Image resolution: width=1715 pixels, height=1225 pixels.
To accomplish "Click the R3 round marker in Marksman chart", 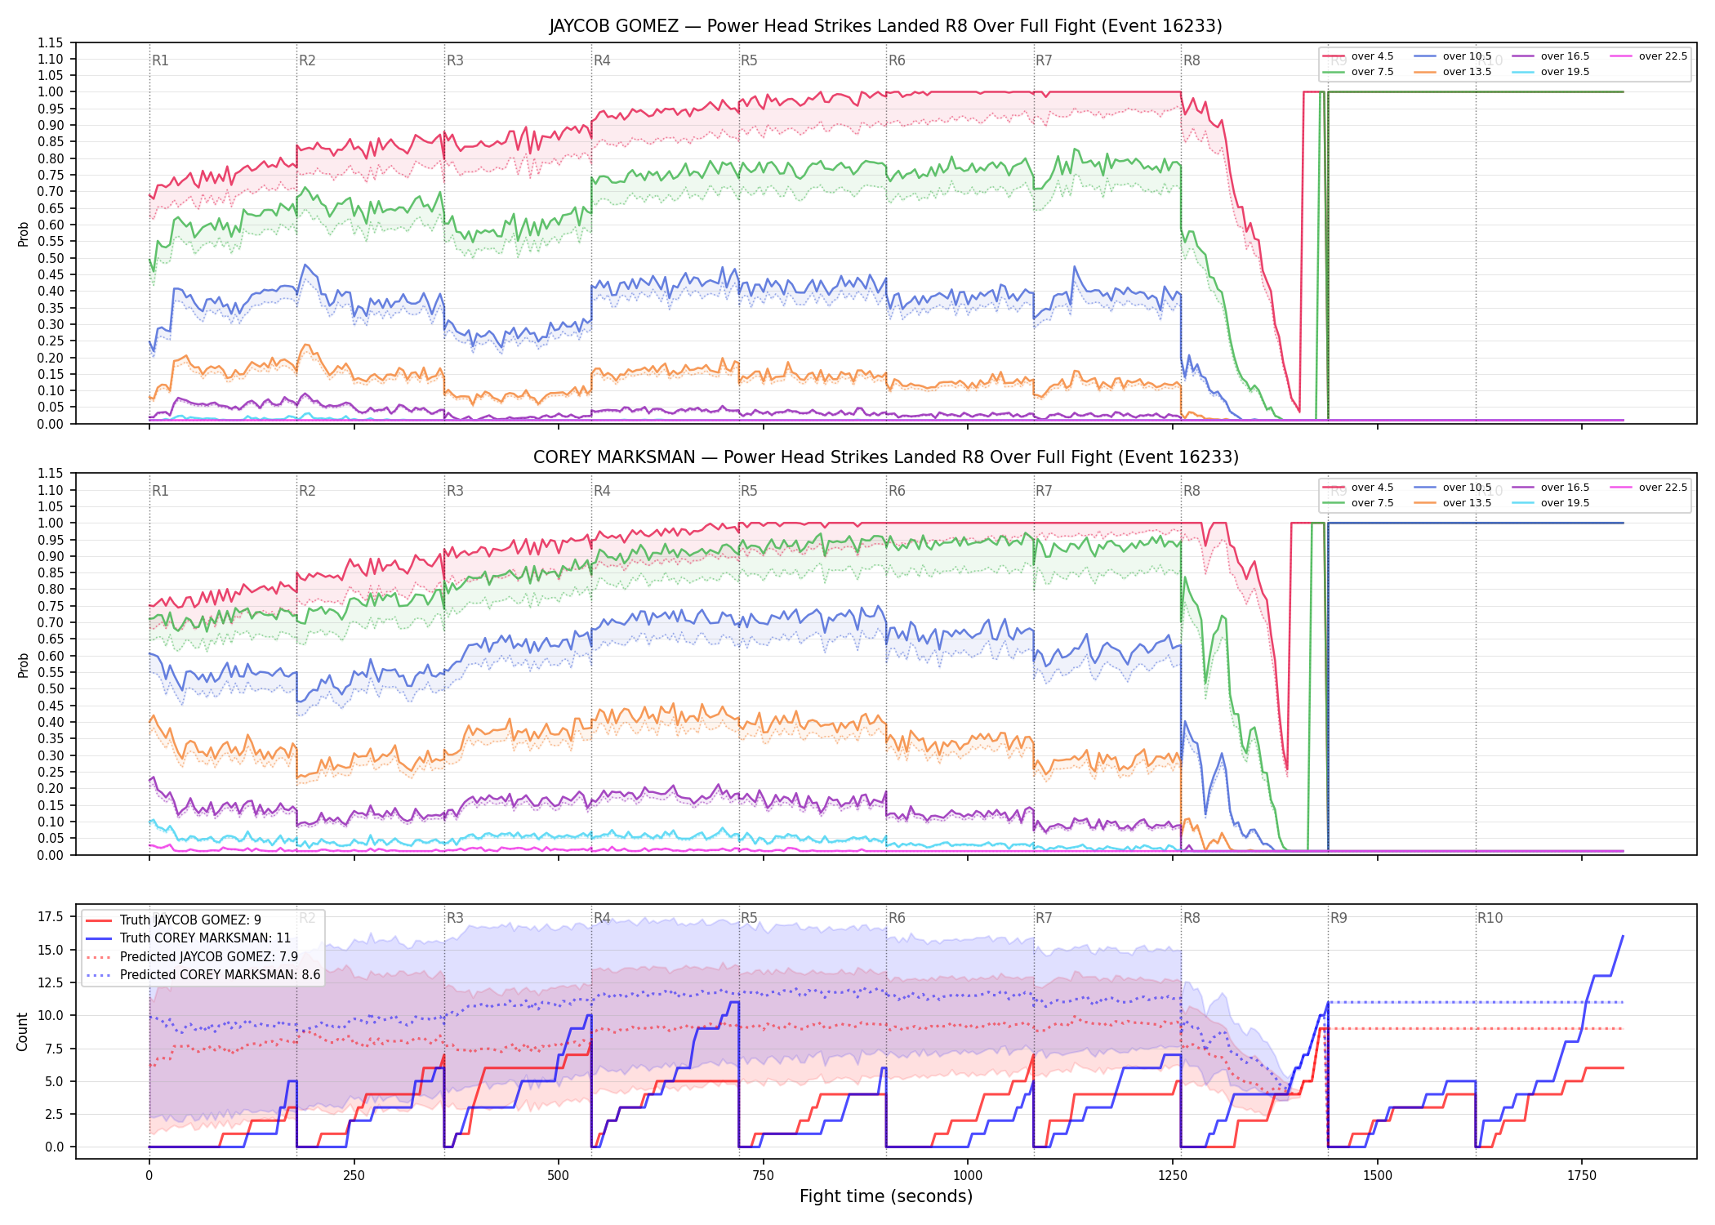I will (x=455, y=491).
